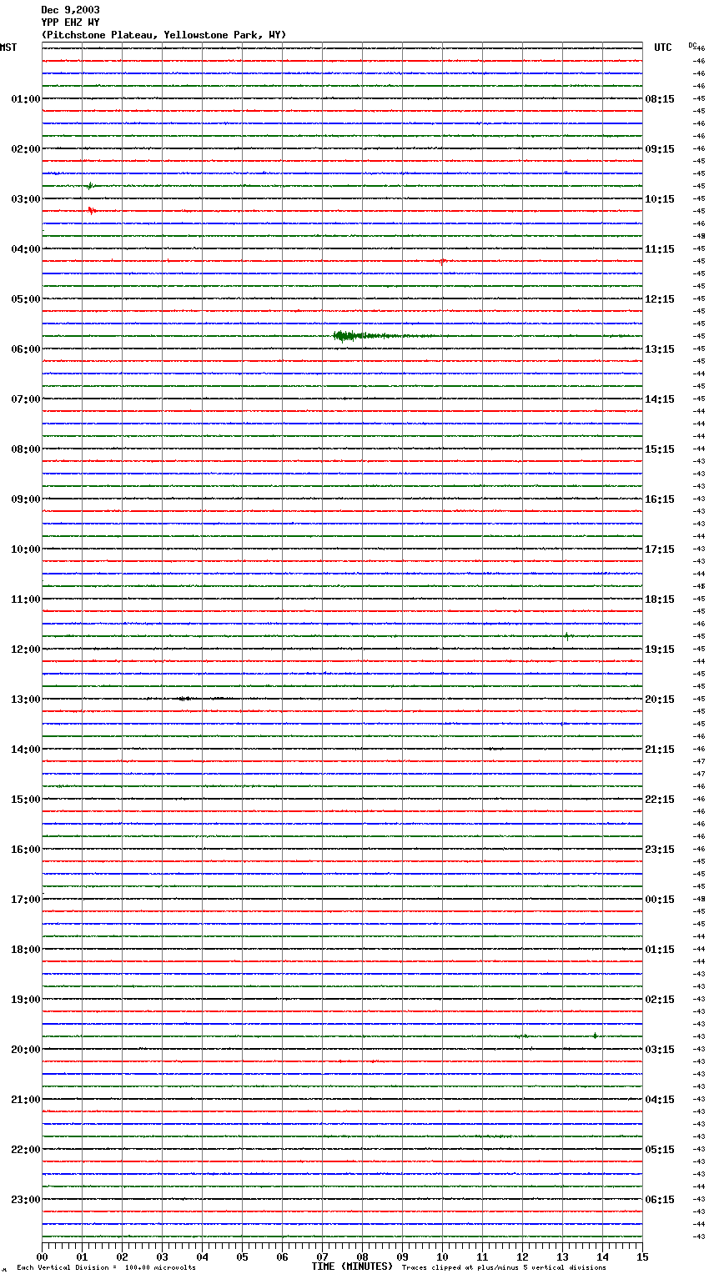Viewport: 709px width, 1279px height.
Task: Select the 19:00 MST hour label
Action: [26, 1000]
